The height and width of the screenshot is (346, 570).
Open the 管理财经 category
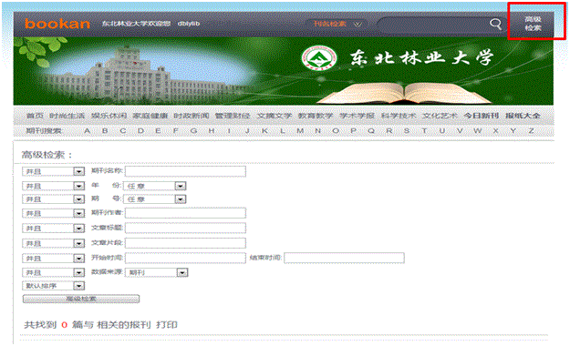tap(233, 116)
